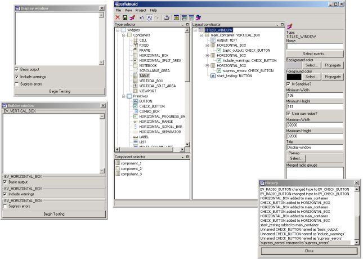Click Begin Testing in Builder window
Viewport: 363px width, 259px height.
(54, 214)
